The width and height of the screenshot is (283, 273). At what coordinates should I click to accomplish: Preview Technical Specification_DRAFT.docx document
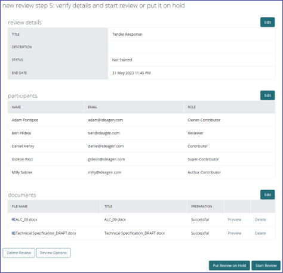[x=235, y=233]
